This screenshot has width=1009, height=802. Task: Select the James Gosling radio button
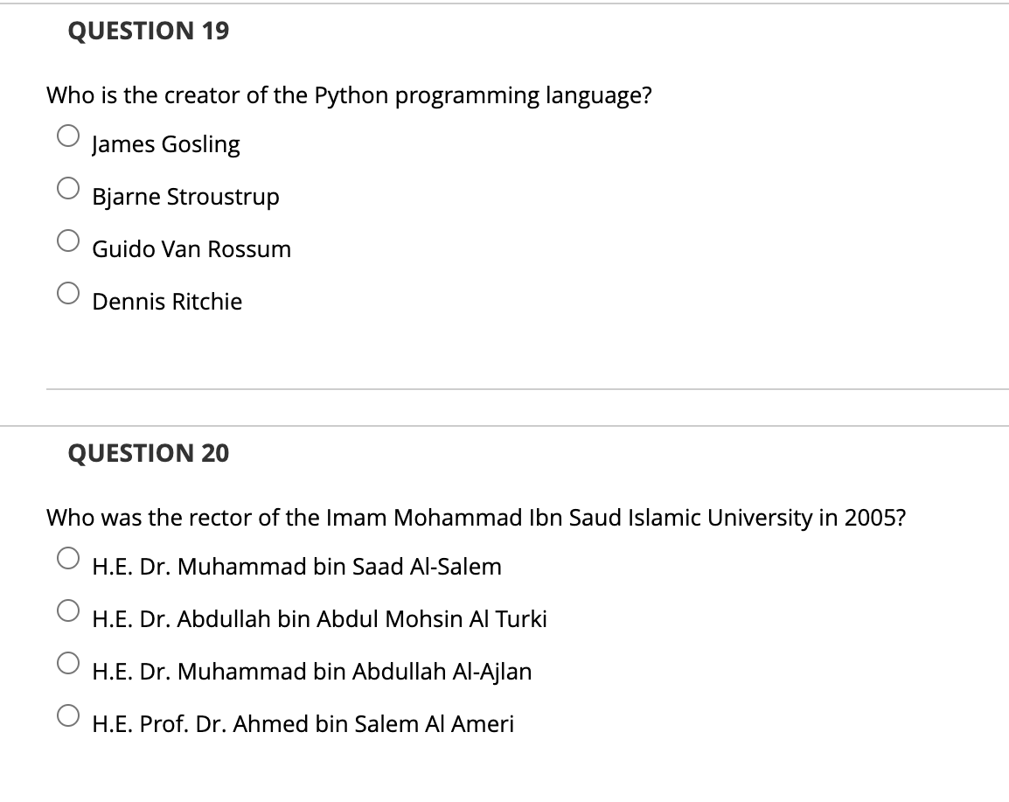point(69,136)
